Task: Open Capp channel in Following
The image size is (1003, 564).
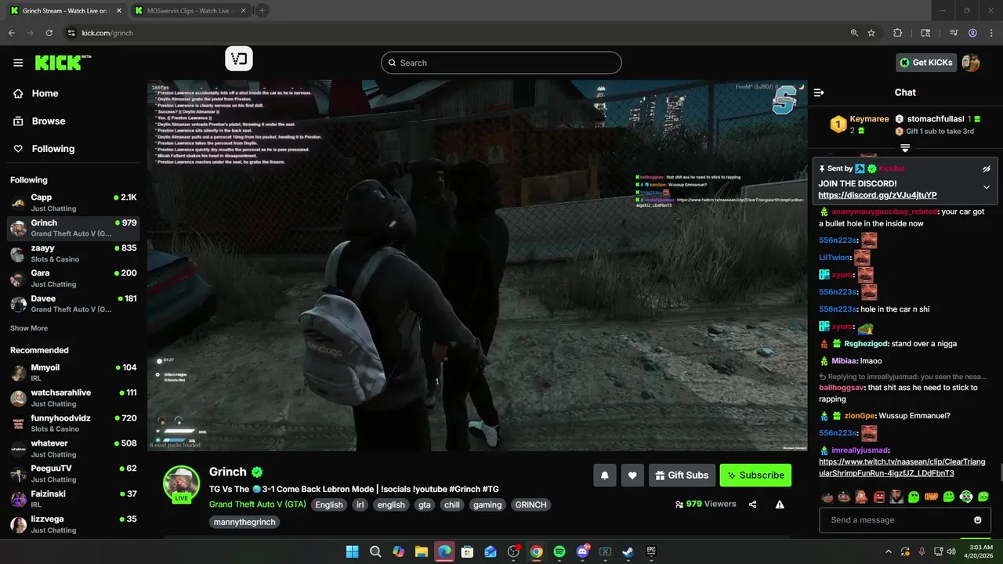Action: (74, 203)
